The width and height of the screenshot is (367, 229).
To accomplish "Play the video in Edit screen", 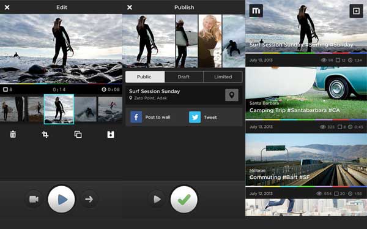I will [61, 199].
